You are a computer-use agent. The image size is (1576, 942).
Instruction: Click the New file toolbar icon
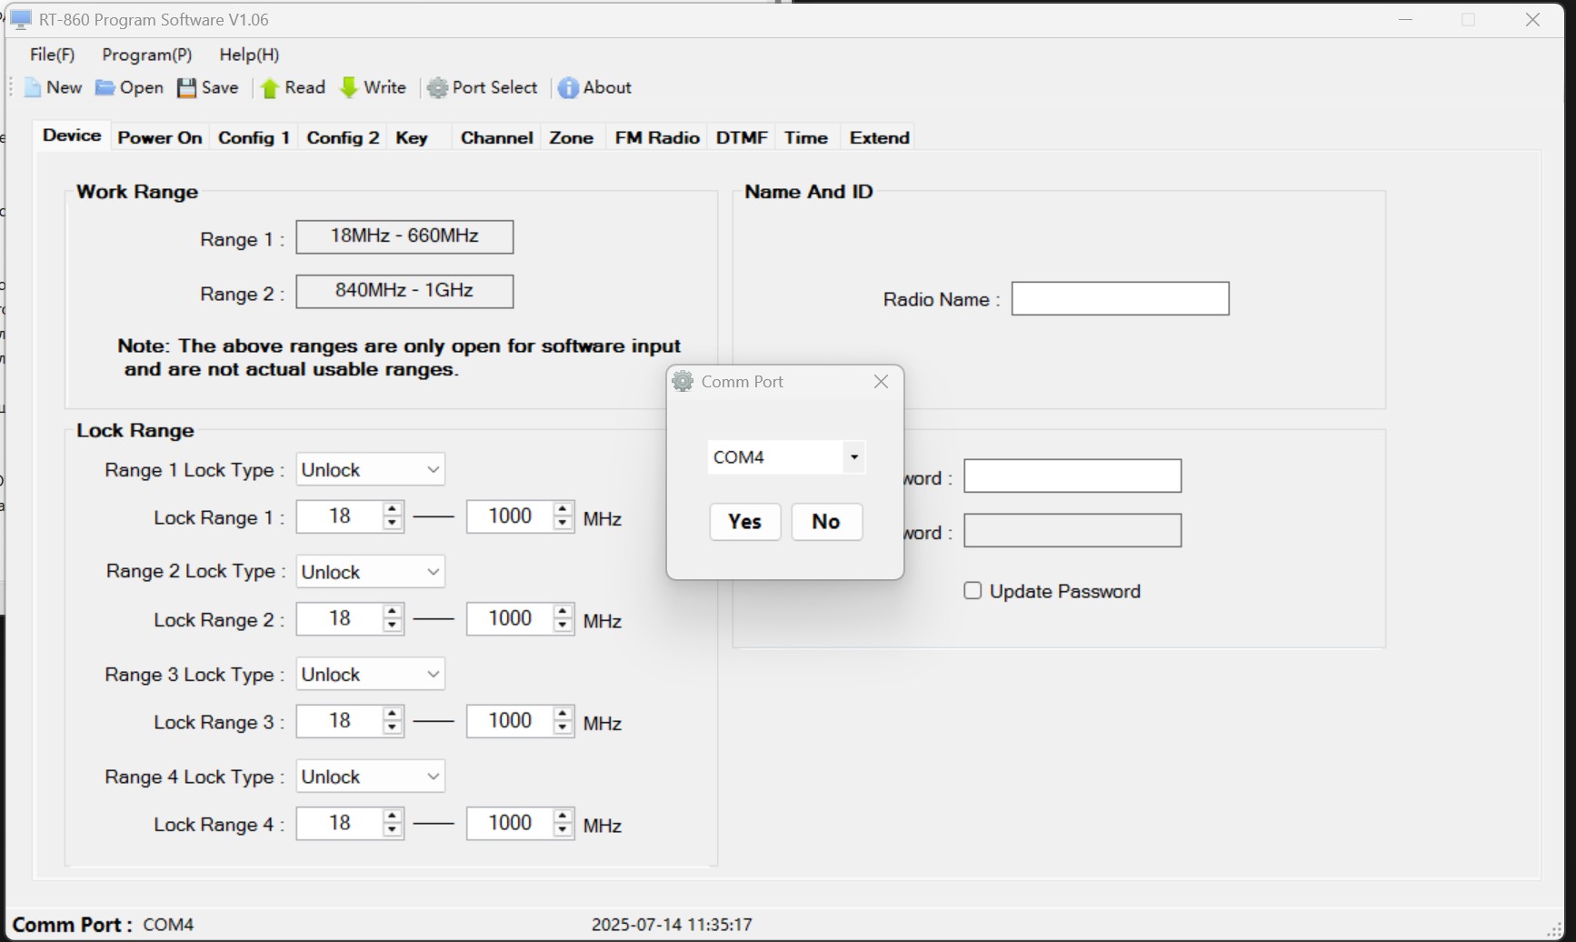tap(33, 88)
